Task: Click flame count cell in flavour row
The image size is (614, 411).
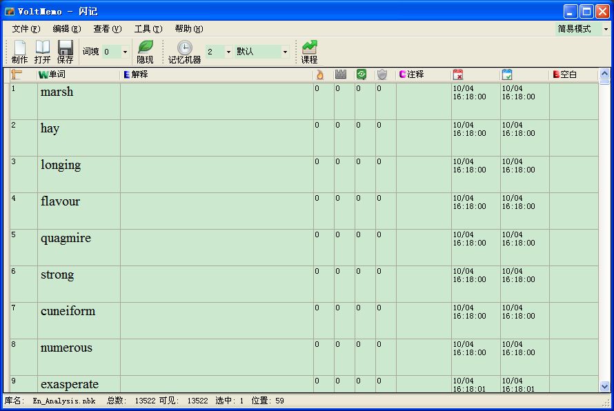Action: pos(324,211)
